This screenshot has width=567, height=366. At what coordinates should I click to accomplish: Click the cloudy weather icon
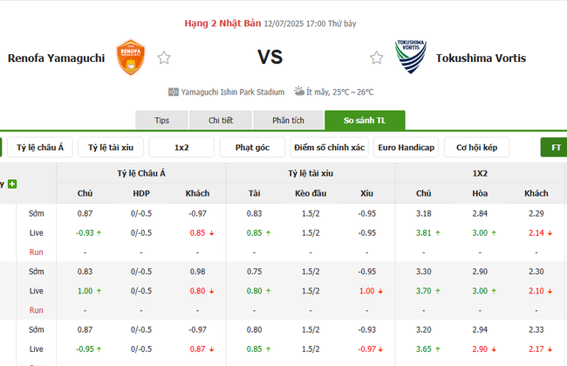point(299,91)
